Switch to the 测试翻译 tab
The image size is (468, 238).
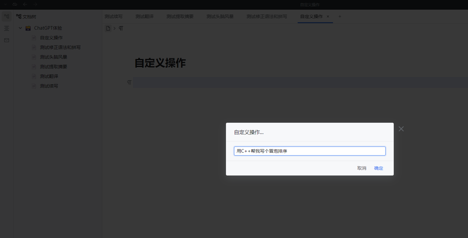click(144, 16)
